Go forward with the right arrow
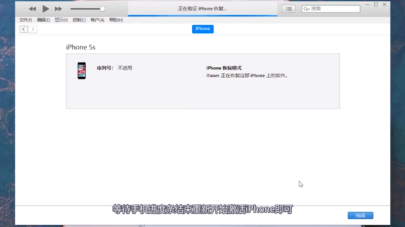Viewport: 405px width, 227px height. tap(33, 29)
